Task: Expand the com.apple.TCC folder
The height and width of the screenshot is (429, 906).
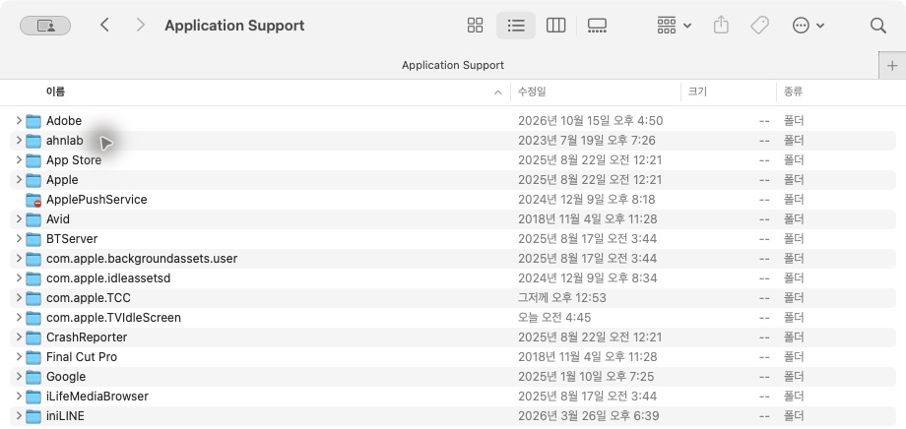Action: (19, 298)
